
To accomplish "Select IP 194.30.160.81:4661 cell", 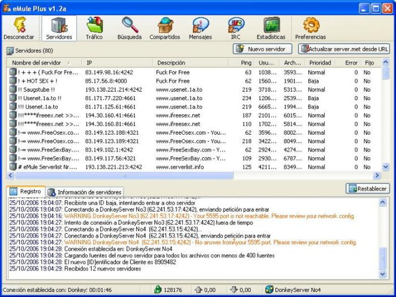I will 110,124.
